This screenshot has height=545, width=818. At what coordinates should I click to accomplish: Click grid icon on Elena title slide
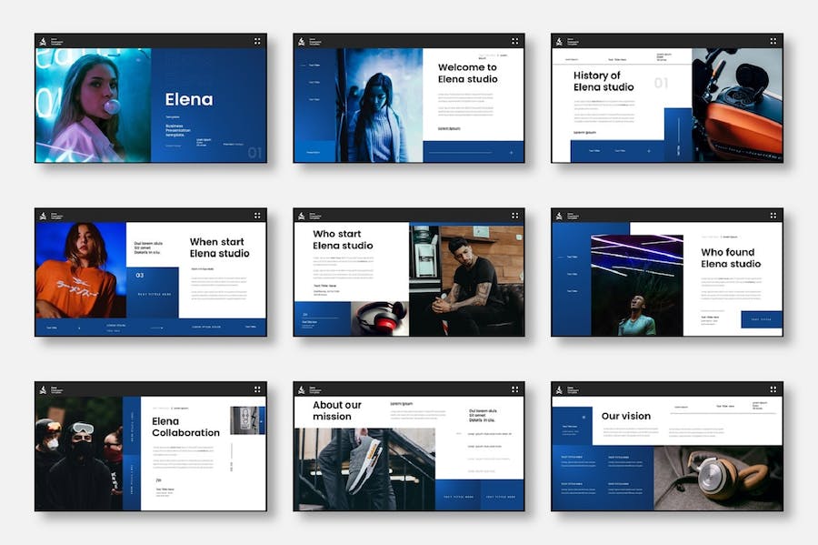point(257,41)
